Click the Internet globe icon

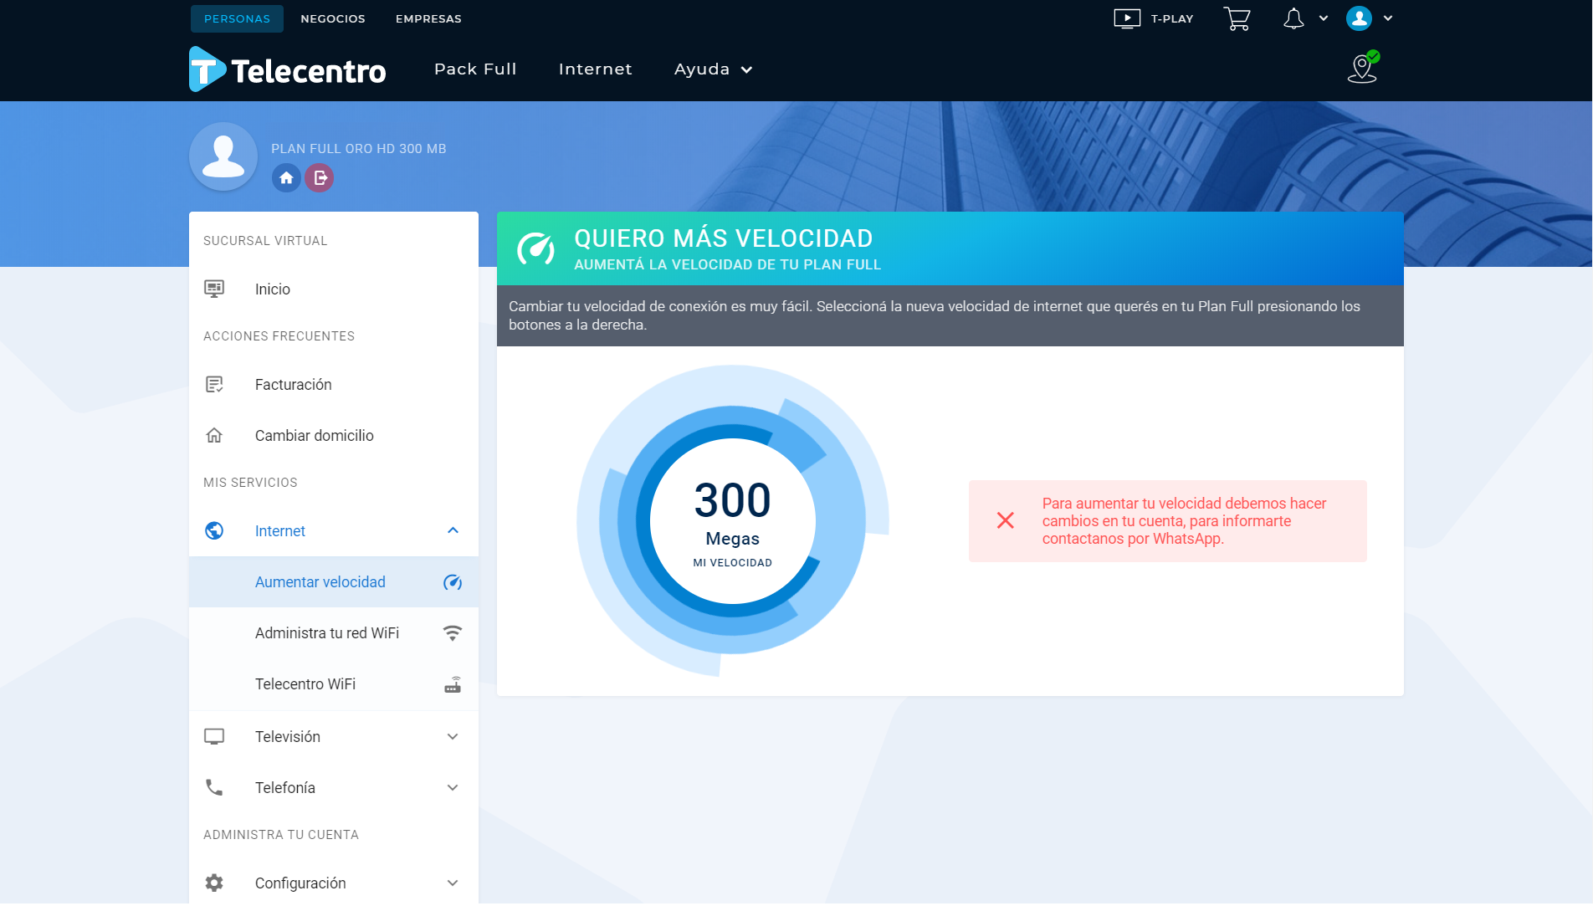point(214,531)
